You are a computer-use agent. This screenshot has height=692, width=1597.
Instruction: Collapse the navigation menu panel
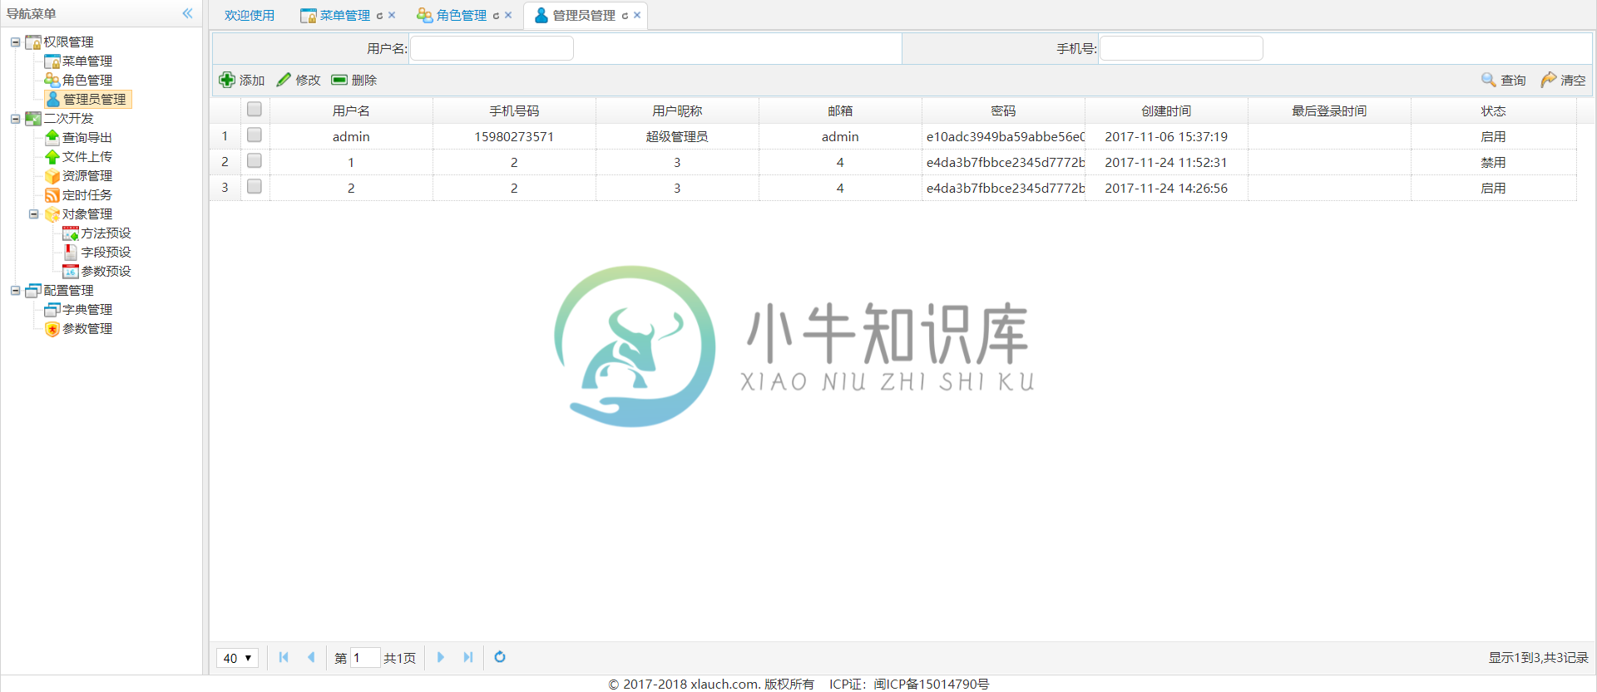(187, 13)
